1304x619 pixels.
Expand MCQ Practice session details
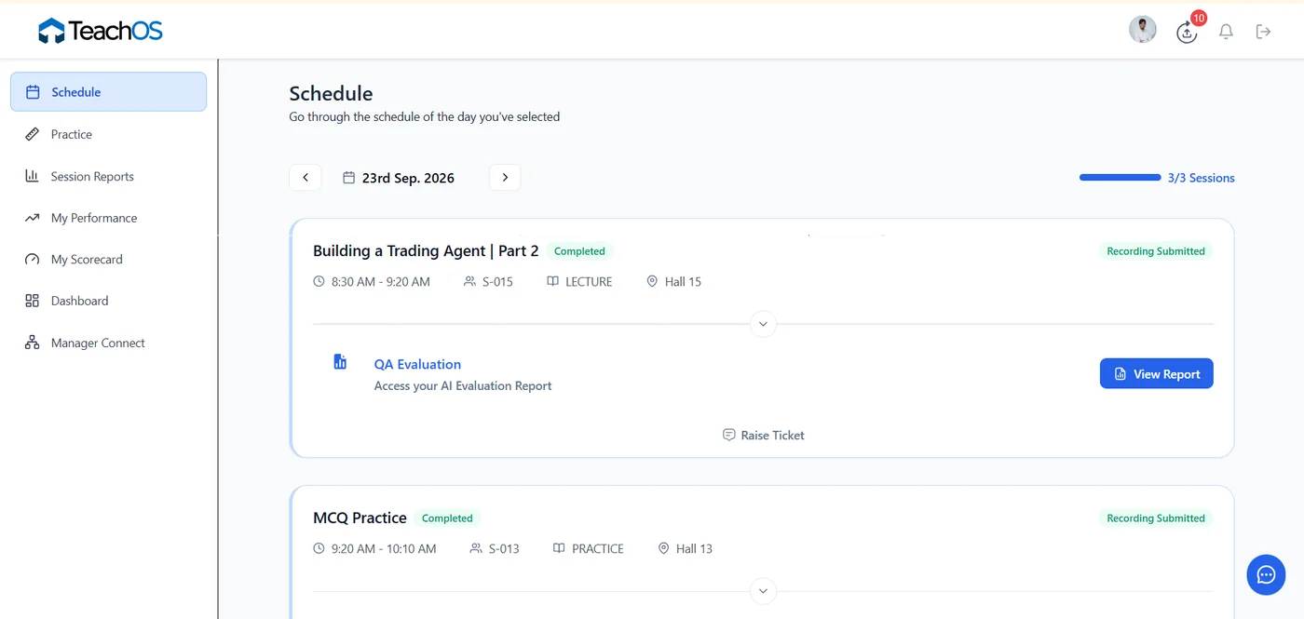coord(763,591)
